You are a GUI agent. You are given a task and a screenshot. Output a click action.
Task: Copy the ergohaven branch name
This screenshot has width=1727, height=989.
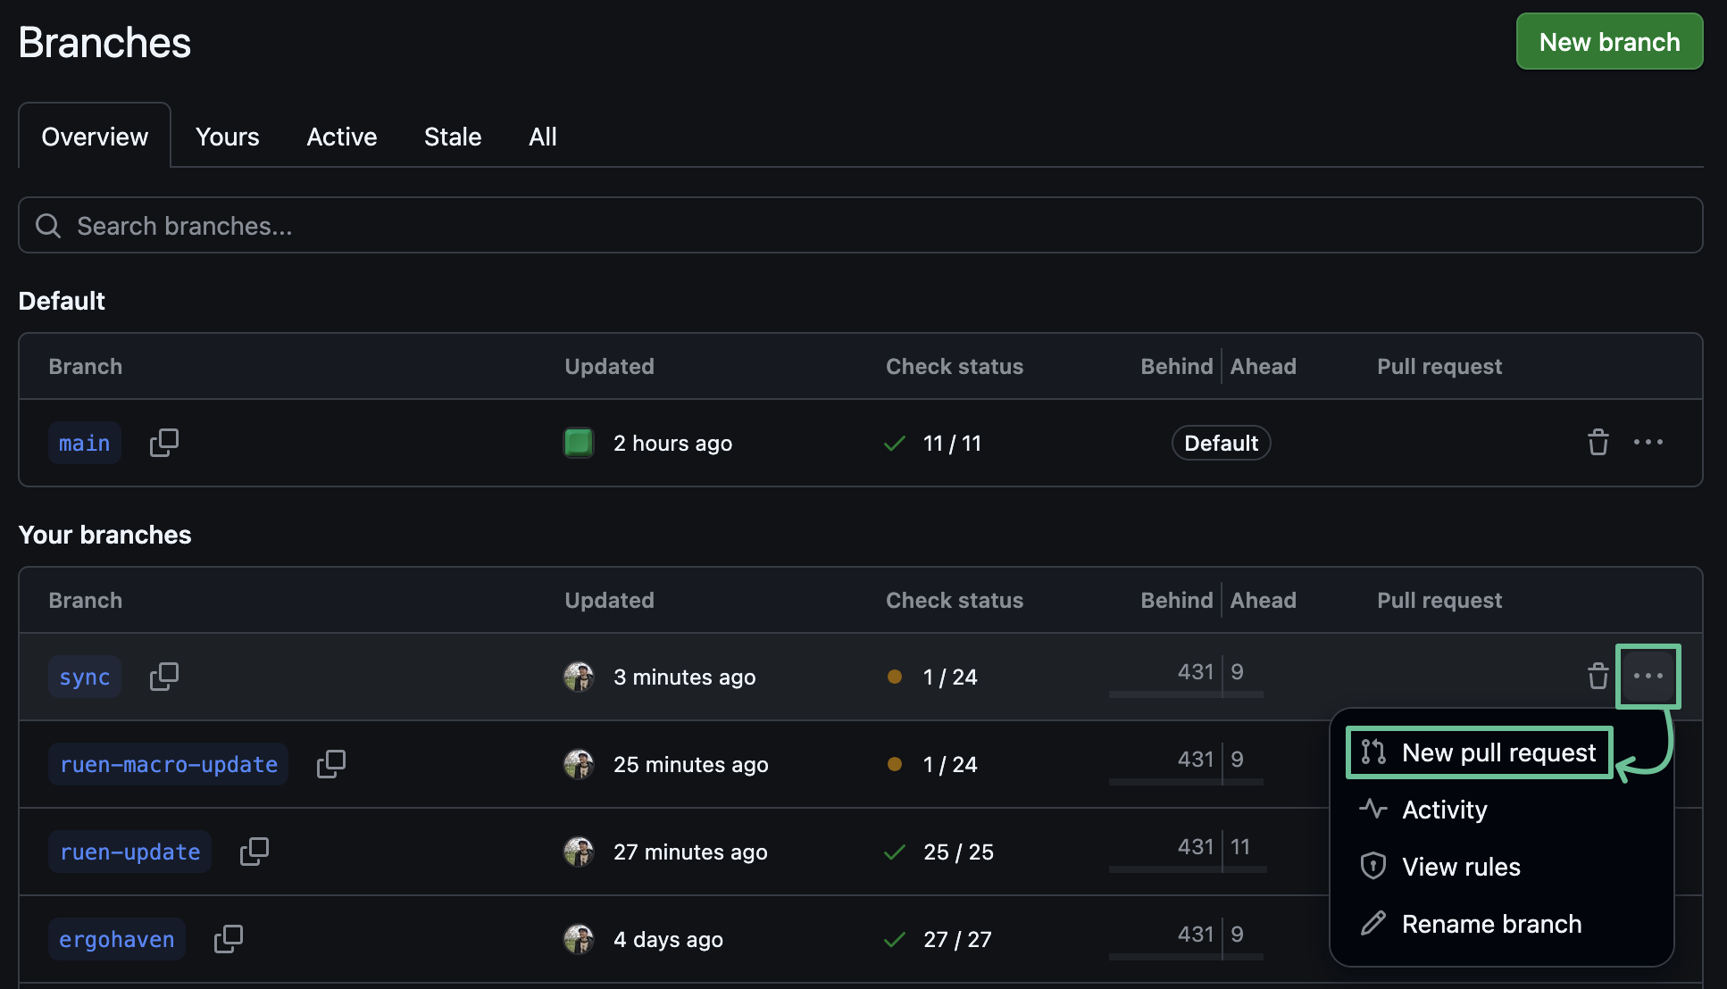(x=228, y=939)
